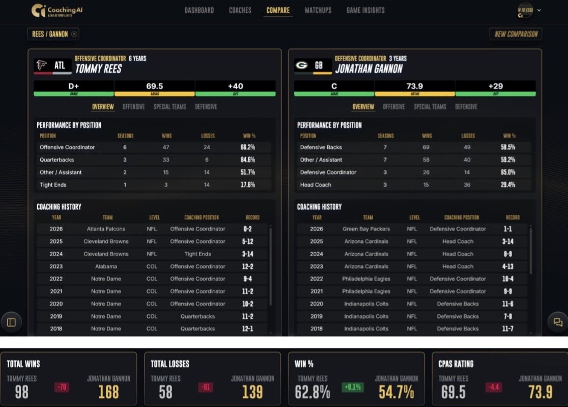Go to the Dashboard menu item
Image resolution: width=568 pixels, height=407 pixels.
[x=199, y=11]
